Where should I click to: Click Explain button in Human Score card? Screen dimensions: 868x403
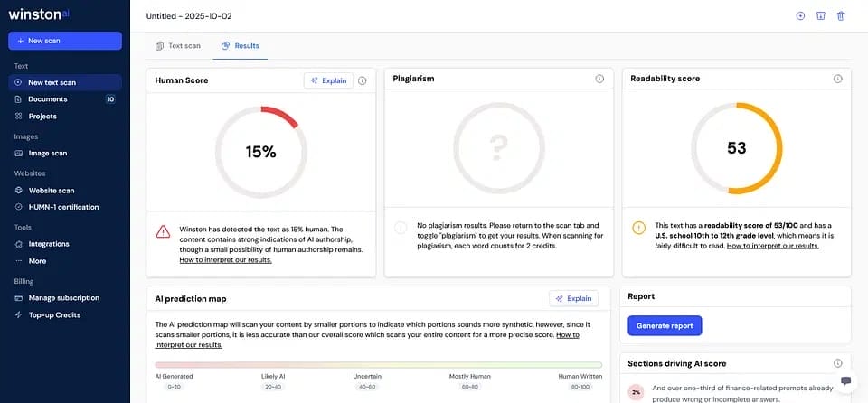tap(328, 80)
